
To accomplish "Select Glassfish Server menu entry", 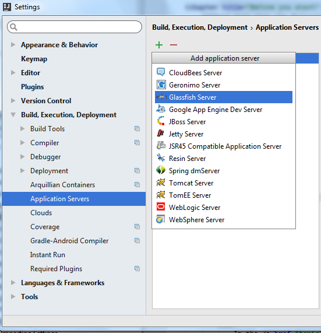I will click(224, 97).
